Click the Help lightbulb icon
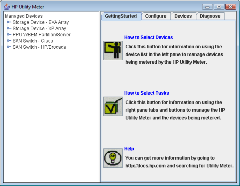Viewport: 240px width, 186px height. (x=113, y=158)
